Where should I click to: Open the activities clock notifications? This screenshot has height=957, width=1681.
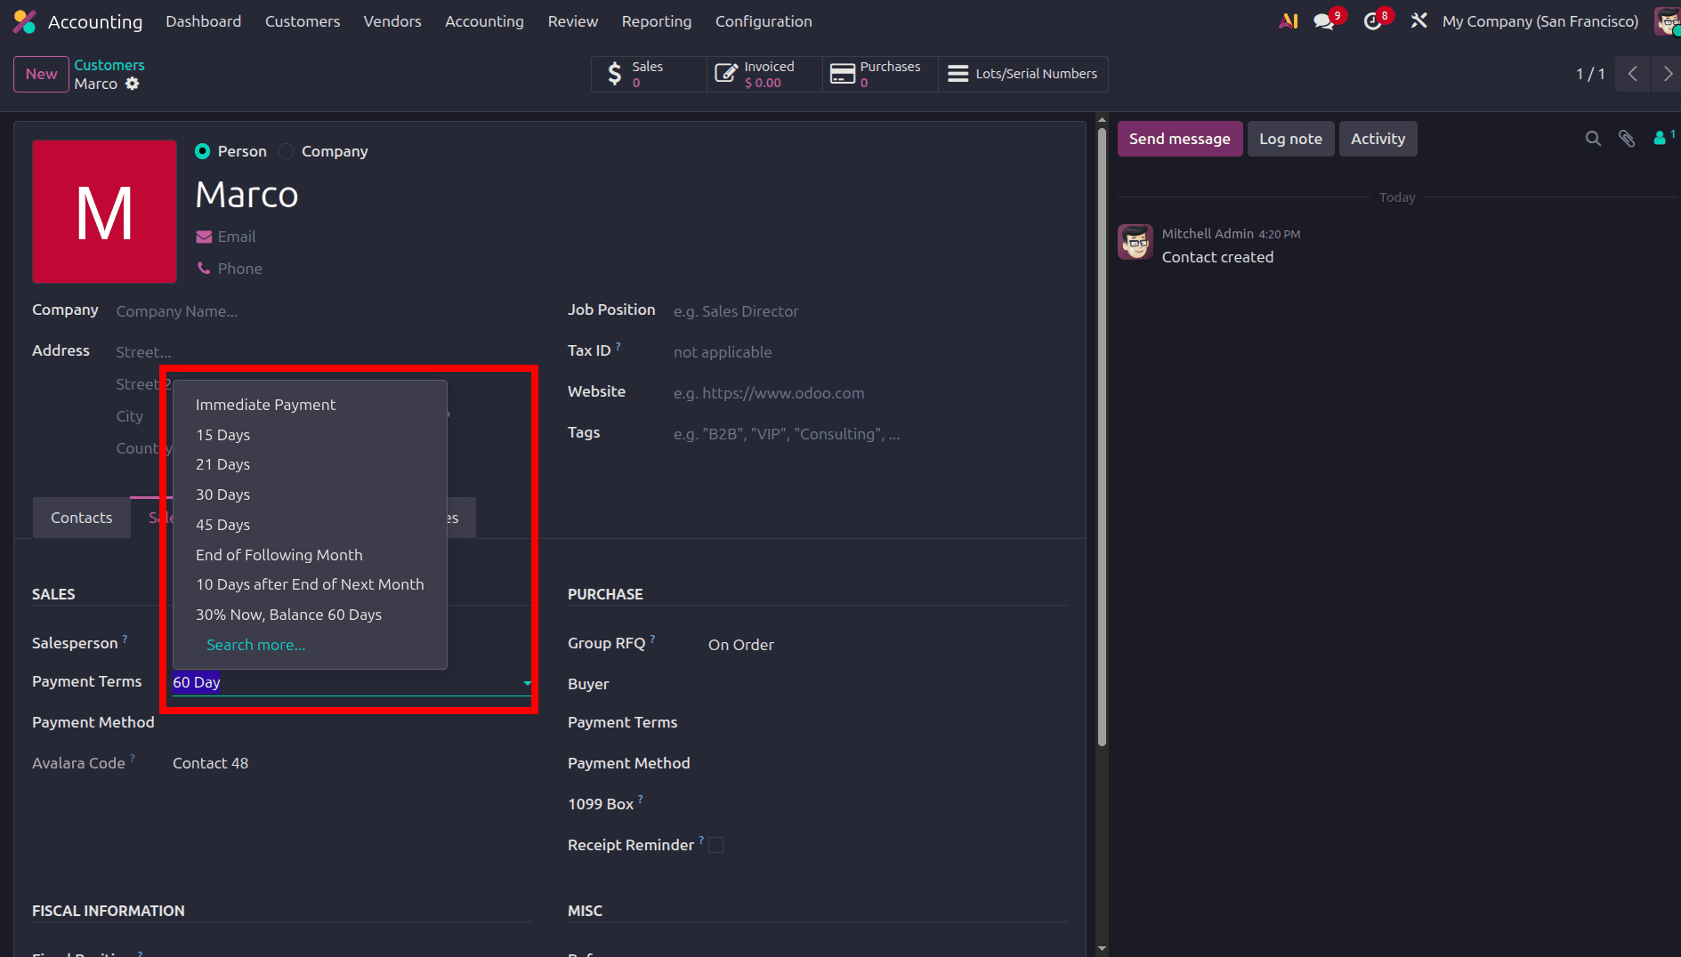pos(1372,20)
